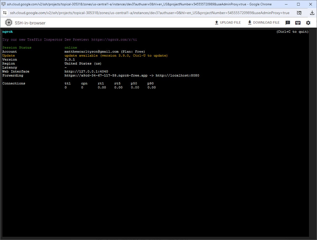Click the Chrome window icon in title bar
The image size is (317, 240).
4,4
